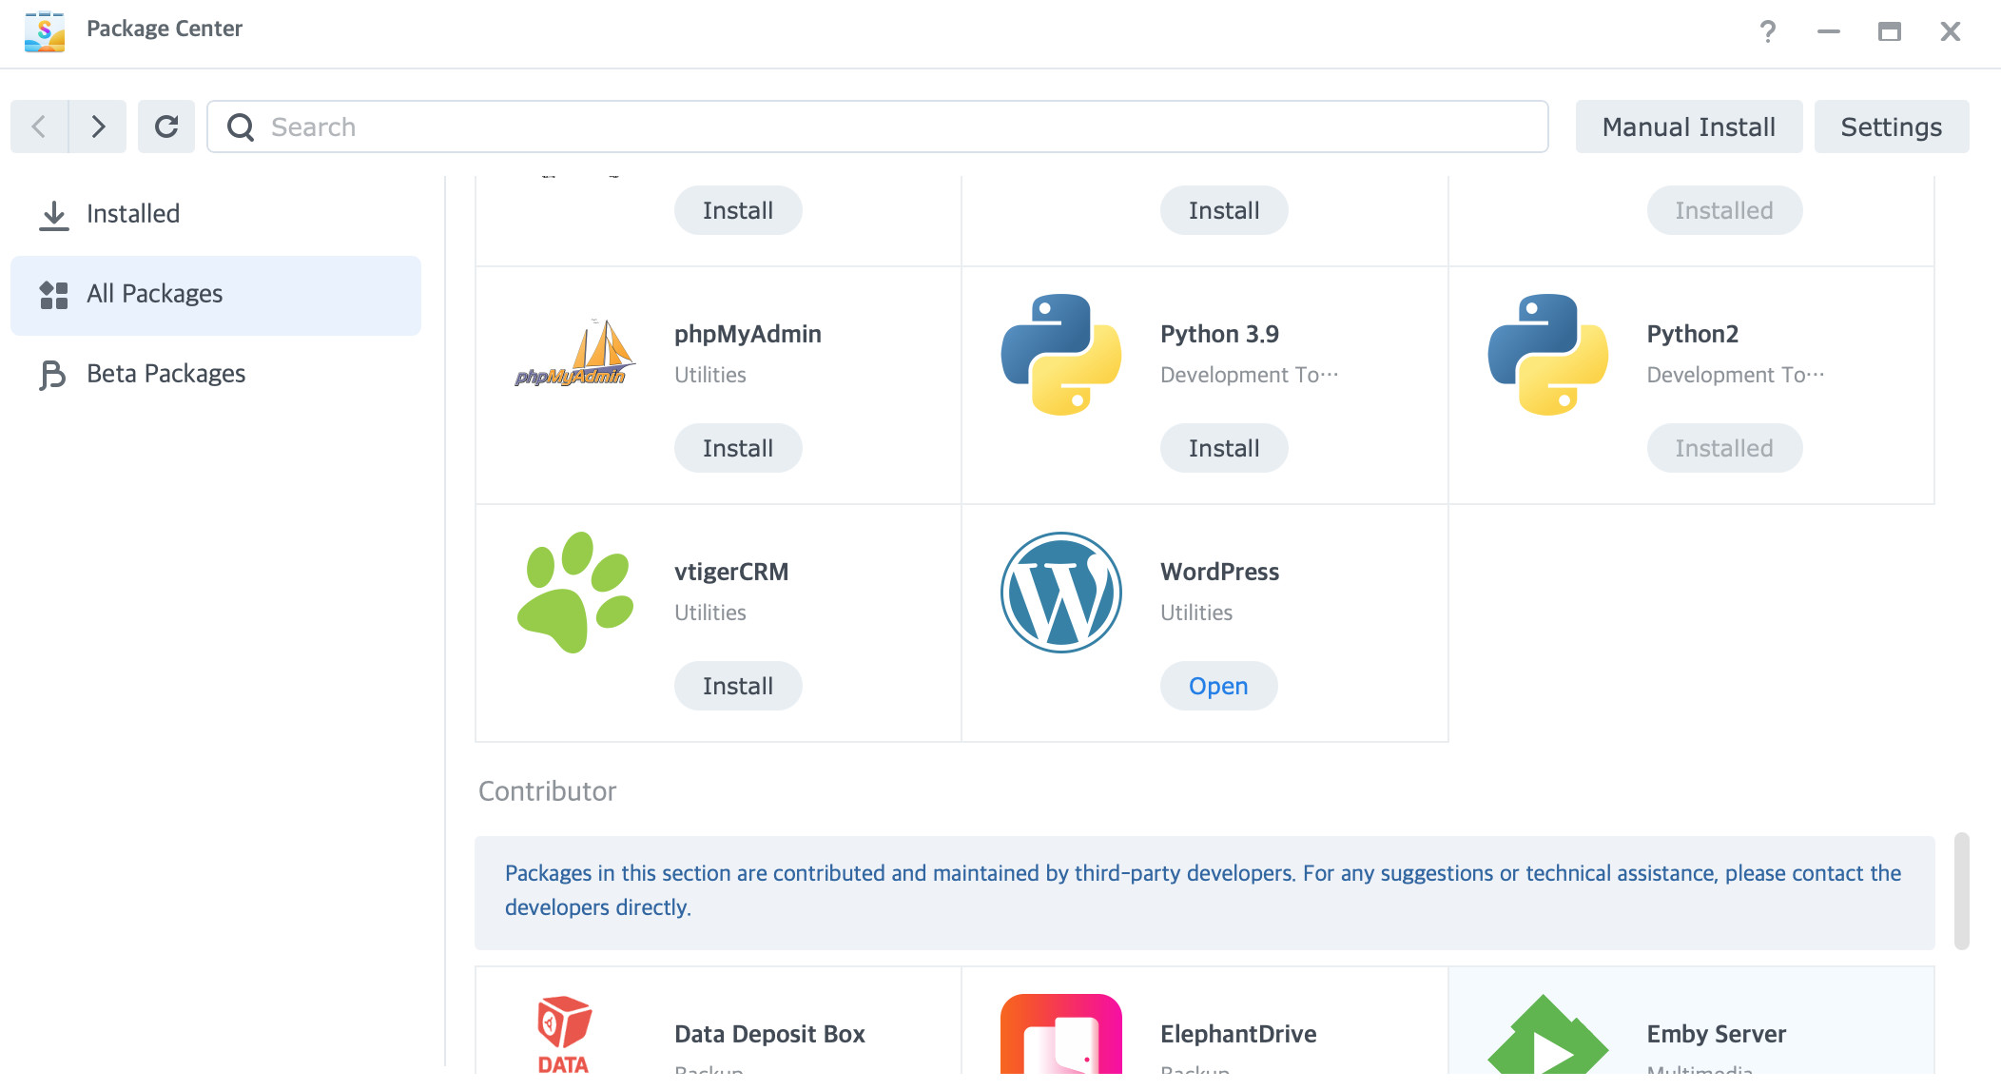Screen dimensions: 2001x1090
Task: Click the vertical scrollbar thumb
Action: 1961,891
